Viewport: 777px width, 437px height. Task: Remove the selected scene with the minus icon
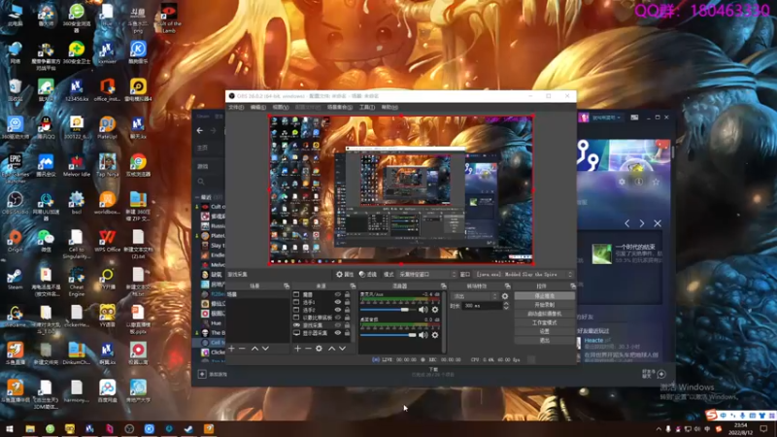coord(242,349)
